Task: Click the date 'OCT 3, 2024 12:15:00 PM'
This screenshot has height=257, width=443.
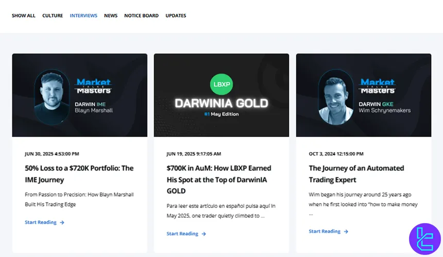Action: click(336, 154)
